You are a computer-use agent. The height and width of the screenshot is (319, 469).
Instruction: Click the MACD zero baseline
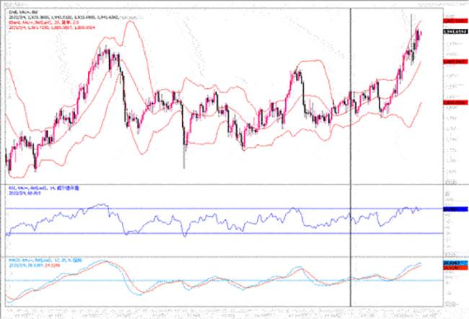pyautogui.click(x=216, y=281)
